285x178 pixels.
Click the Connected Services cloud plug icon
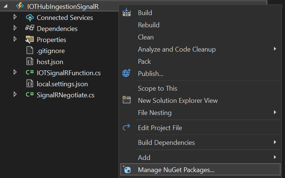(30, 17)
